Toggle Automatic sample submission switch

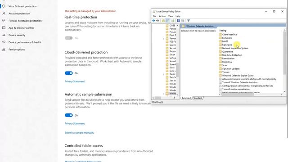(69, 115)
